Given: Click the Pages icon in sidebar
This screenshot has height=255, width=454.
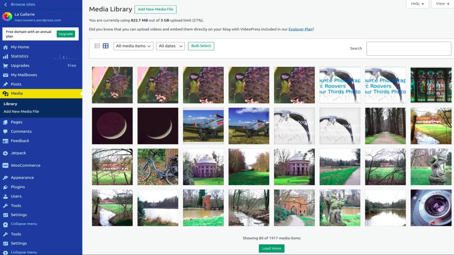Looking at the screenshot, I should coord(5,122).
